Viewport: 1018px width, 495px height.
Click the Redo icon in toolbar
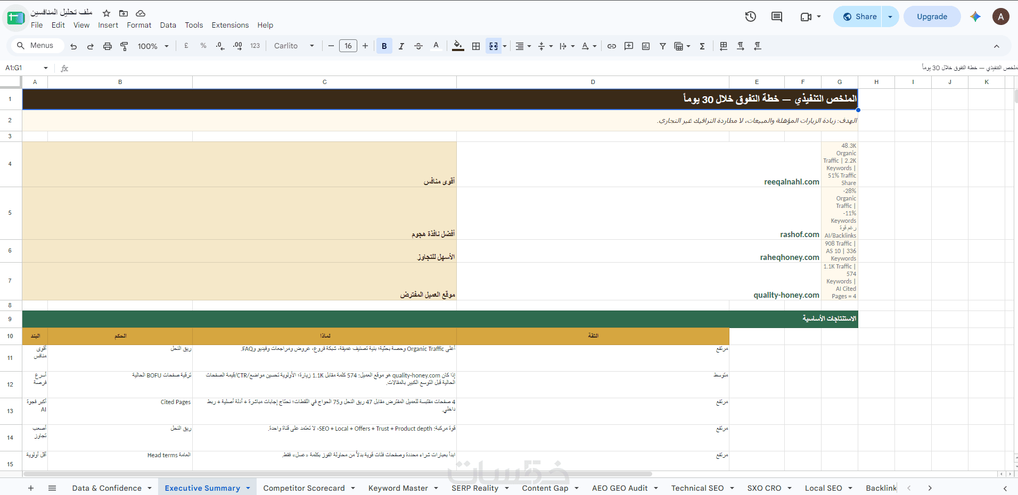pos(91,46)
